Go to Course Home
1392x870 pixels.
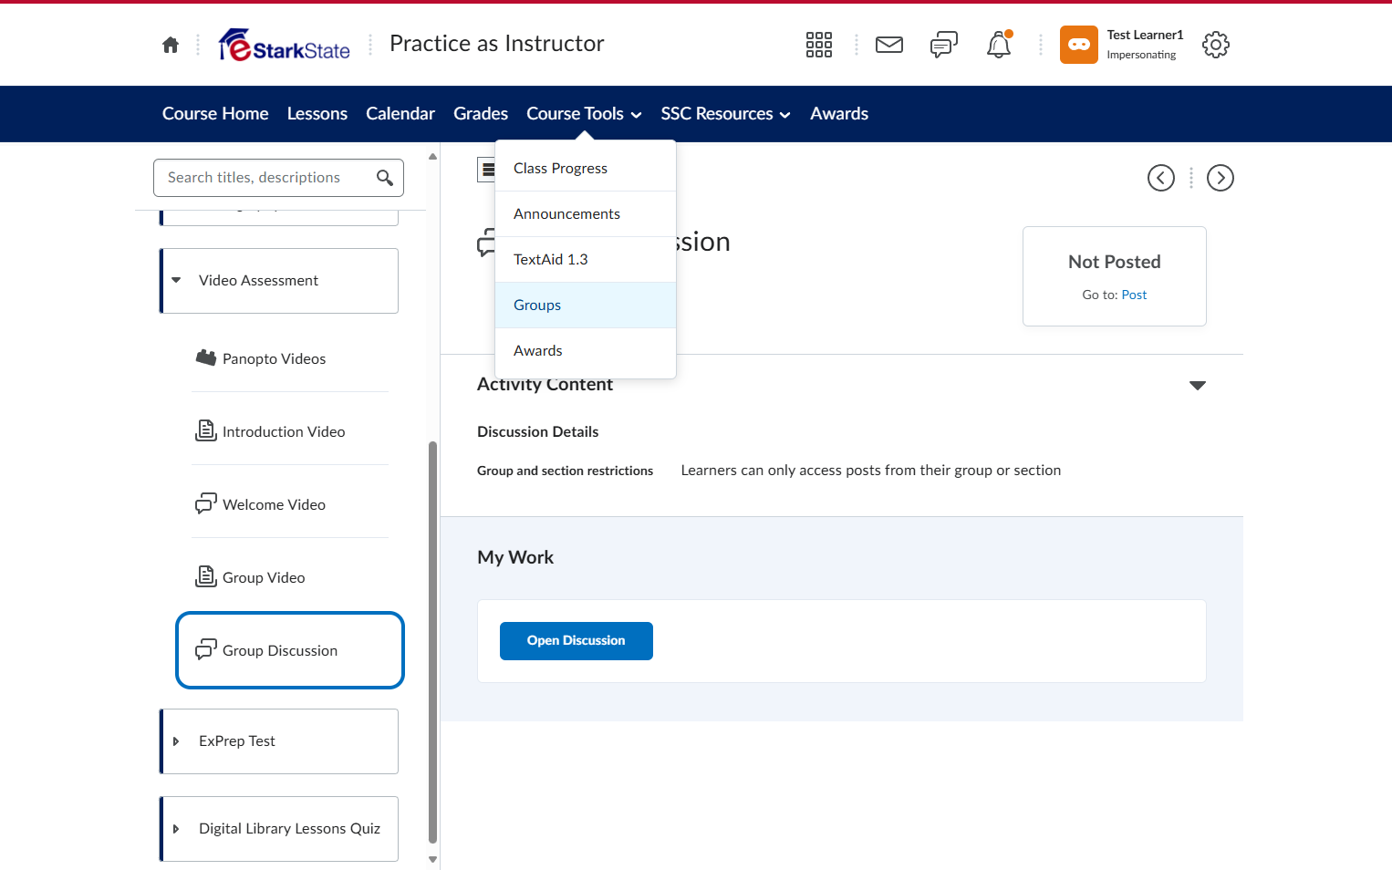(x=215, y=114)
